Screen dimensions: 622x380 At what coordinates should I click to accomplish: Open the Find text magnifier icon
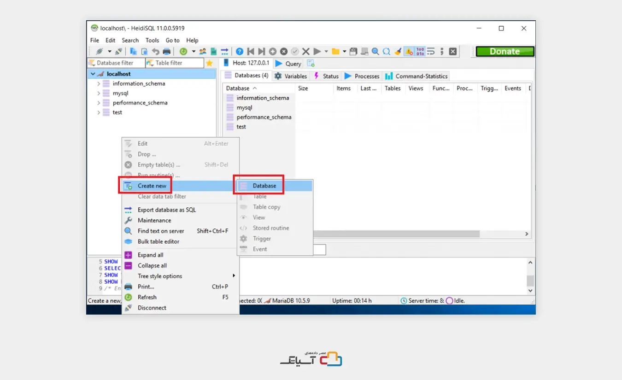pyautogui.click(x=375, y=51)
